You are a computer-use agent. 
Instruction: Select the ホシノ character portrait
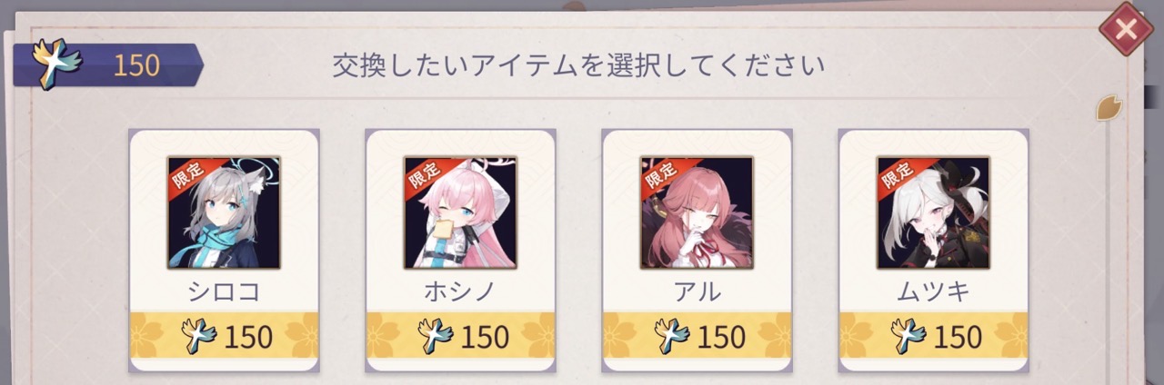460,212
